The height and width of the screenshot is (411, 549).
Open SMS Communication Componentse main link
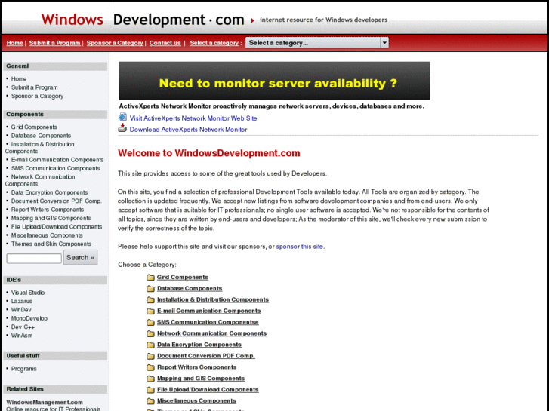pos(208,322)
